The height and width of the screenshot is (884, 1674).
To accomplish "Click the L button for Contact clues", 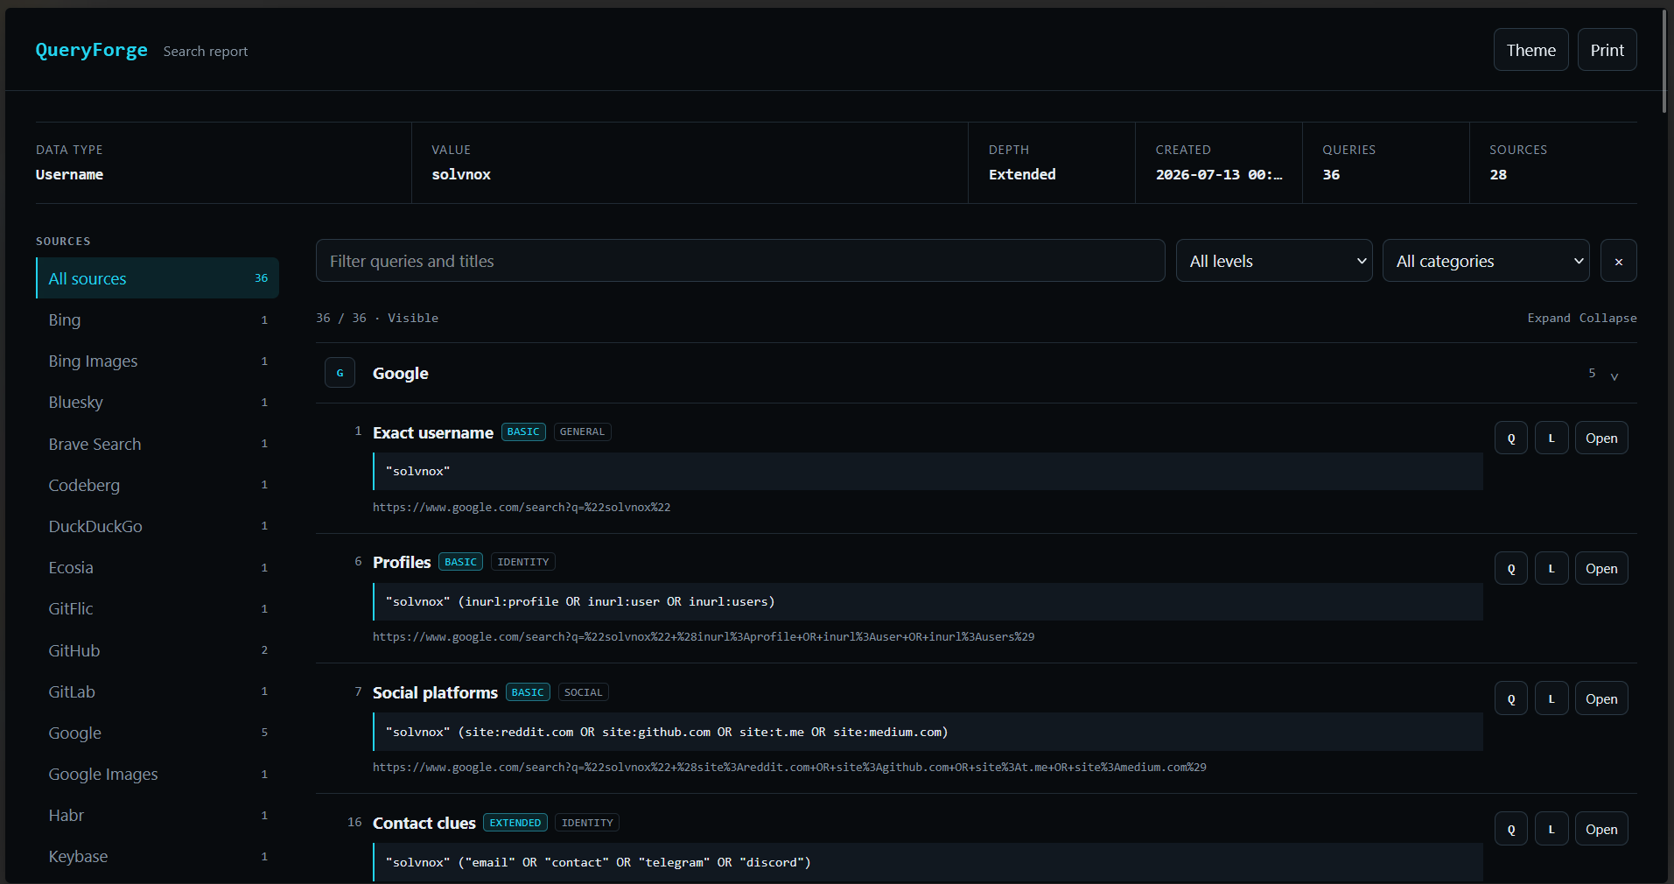I will [x=1551, y=830].
